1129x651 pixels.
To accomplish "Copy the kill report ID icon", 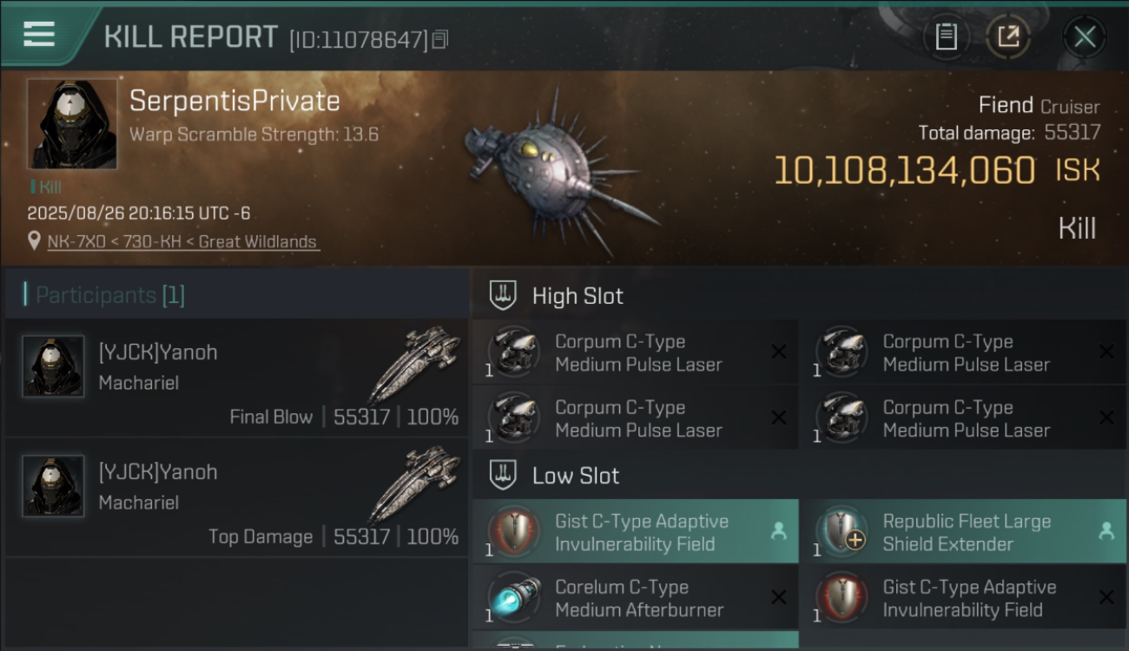I will 440,39.
